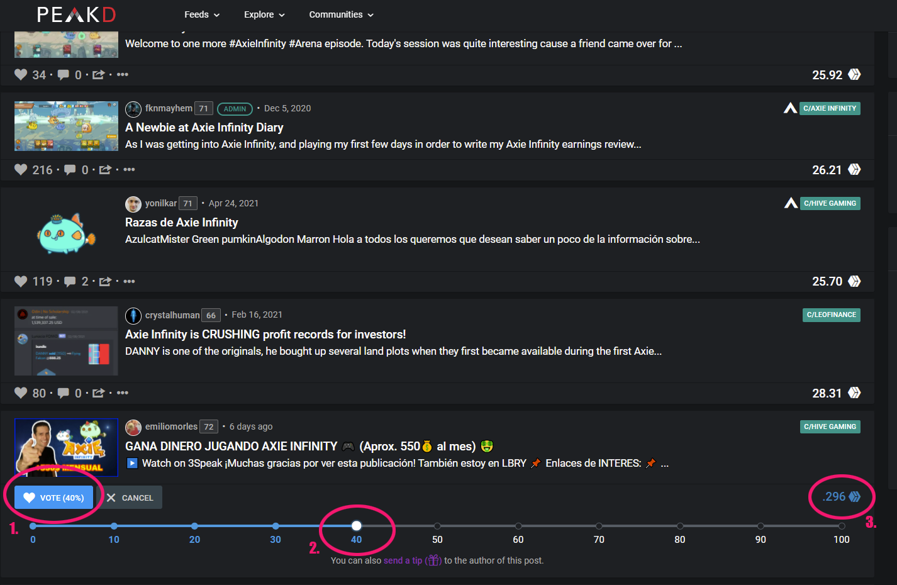The width and height of the screenshot is (897, 585).
Task: Set vote slider to 50 percent mark
Action: click(437, 526)
